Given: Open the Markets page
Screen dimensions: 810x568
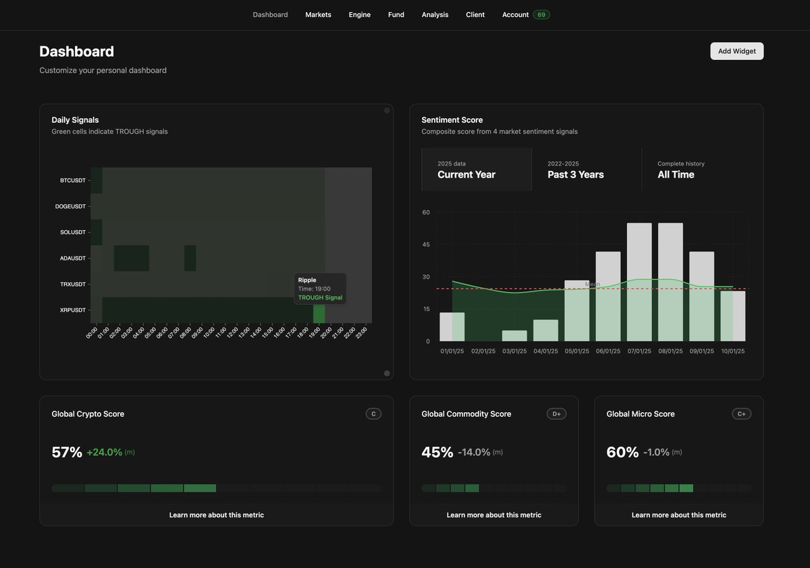Looking at the screenshot, I should [318, 14].
